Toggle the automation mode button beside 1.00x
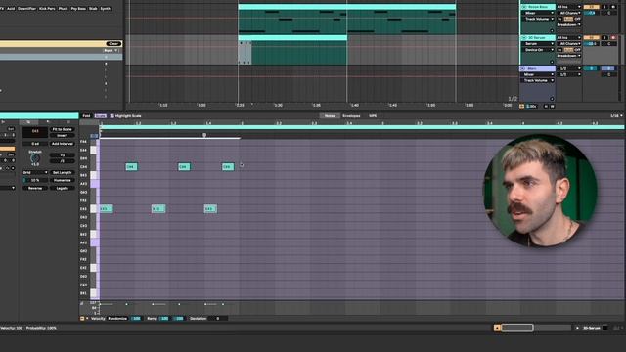 521,107
